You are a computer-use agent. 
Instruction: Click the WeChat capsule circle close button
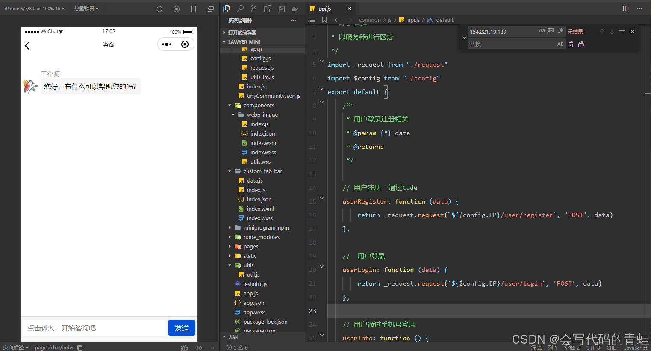pyautogui.click(x=185, y=44)
